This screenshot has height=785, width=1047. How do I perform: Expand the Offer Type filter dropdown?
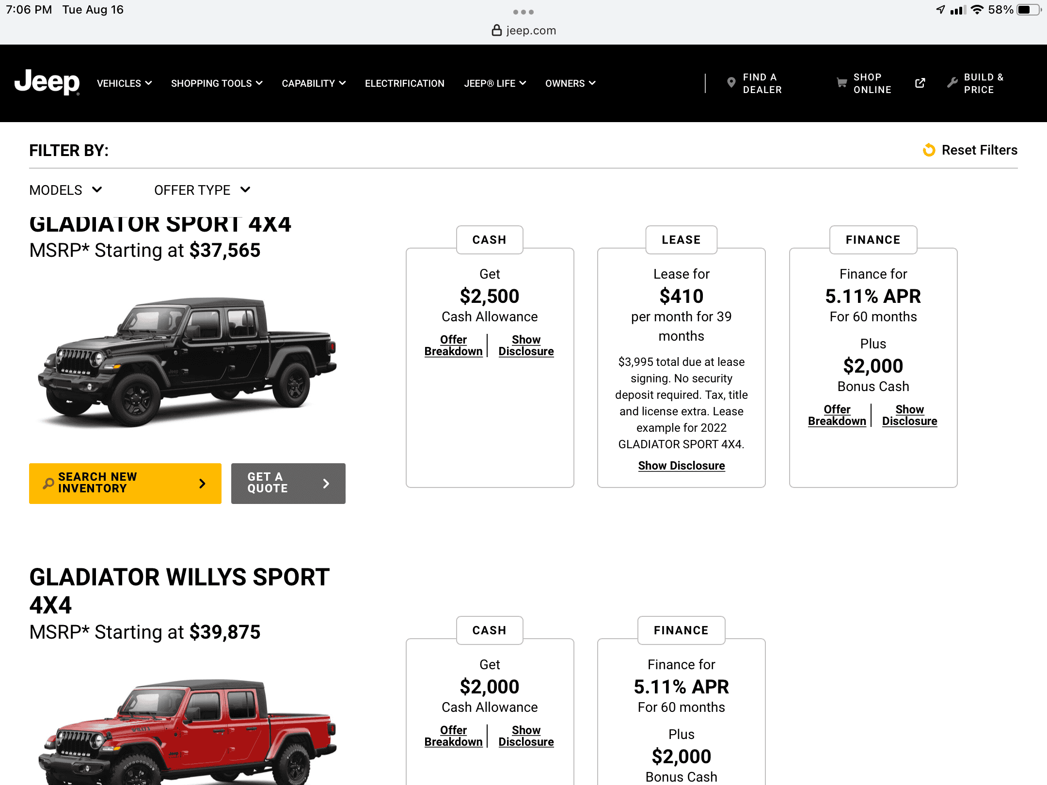(x=203, y=190)
